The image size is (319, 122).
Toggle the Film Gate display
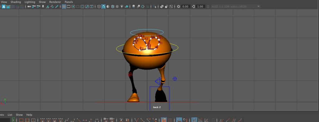click(69, 7)
